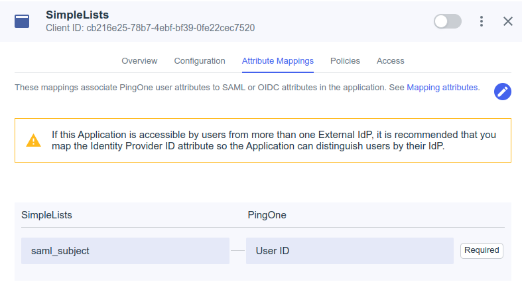Open the Policies tab
Screen dimensions: 522x300
tap(345, 61)
